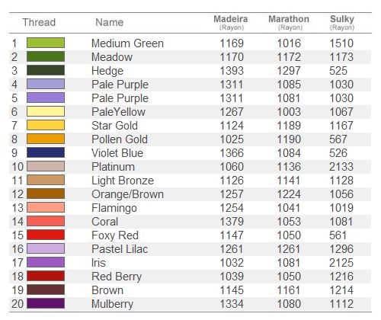
Task: Pick the Flamingo thread color swatch
Action: 46,207
